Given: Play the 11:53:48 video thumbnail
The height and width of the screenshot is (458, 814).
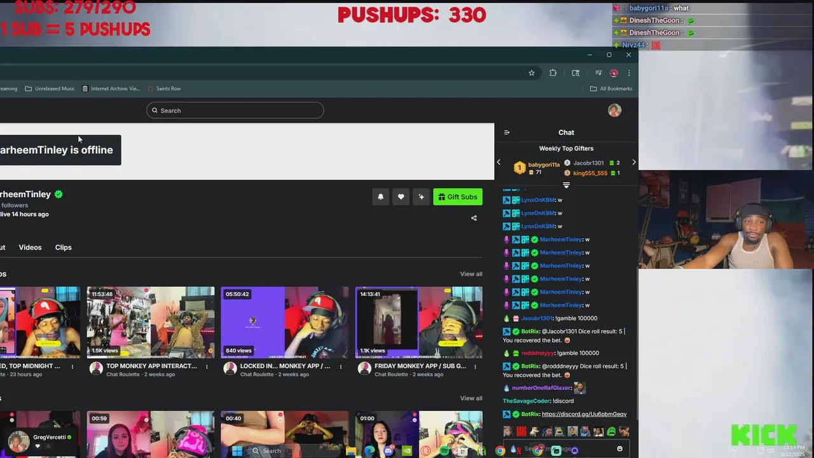Looking at the screenshot, I should (151, 322).
